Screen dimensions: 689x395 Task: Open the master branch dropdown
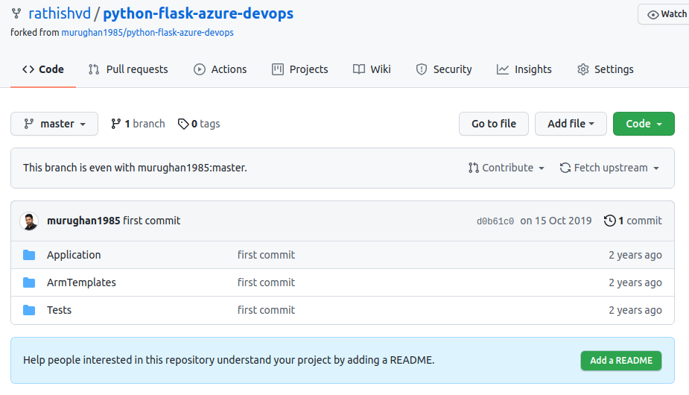(54, 124)
